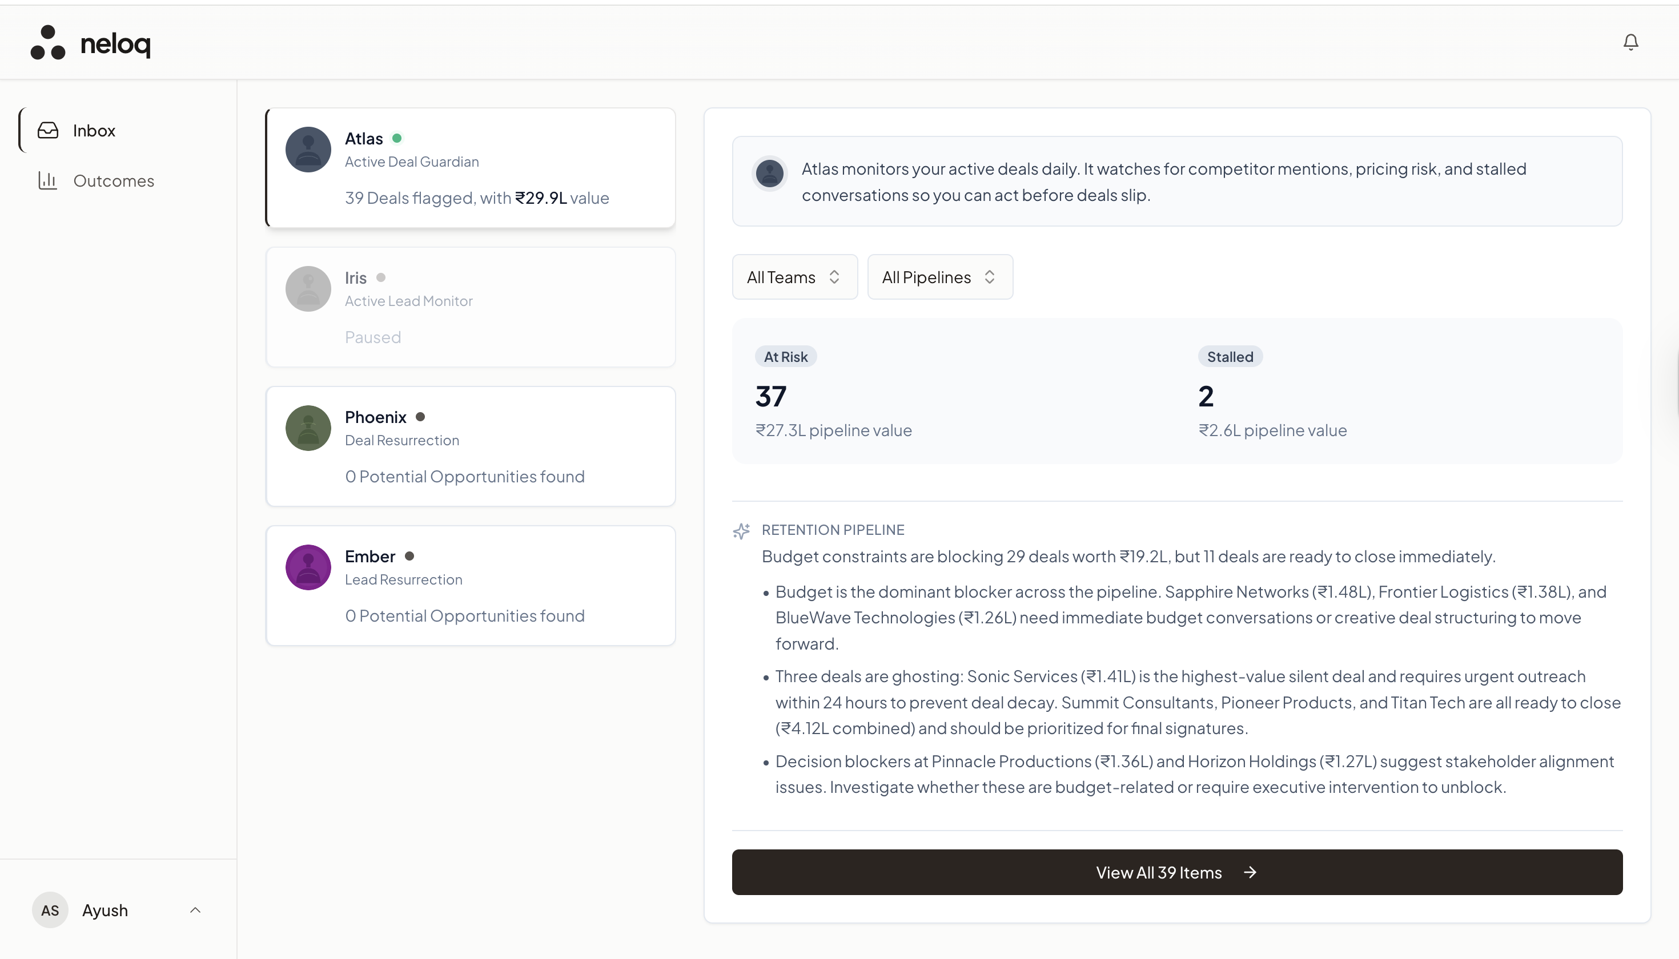The width and height of the screenshot is (1679, 959).
Task: Open the All Teams dropdown
Action: coord(794,277)
